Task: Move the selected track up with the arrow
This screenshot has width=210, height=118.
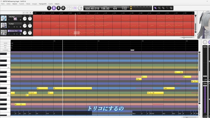Action: click(x=27, y=13)
